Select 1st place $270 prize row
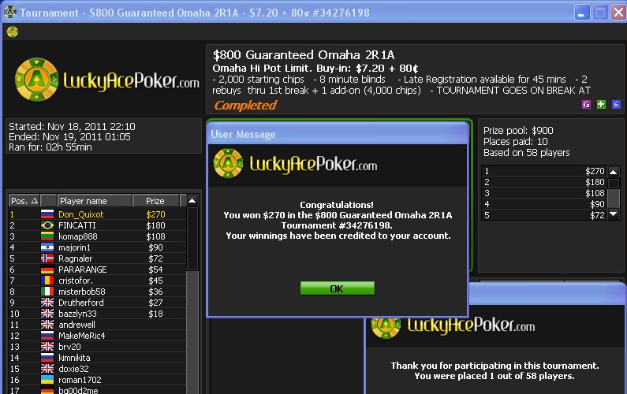627x394 pixels. click(544, 171)
